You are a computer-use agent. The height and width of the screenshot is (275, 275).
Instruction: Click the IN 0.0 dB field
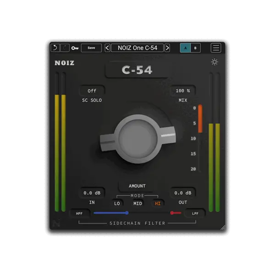(92, 193)
